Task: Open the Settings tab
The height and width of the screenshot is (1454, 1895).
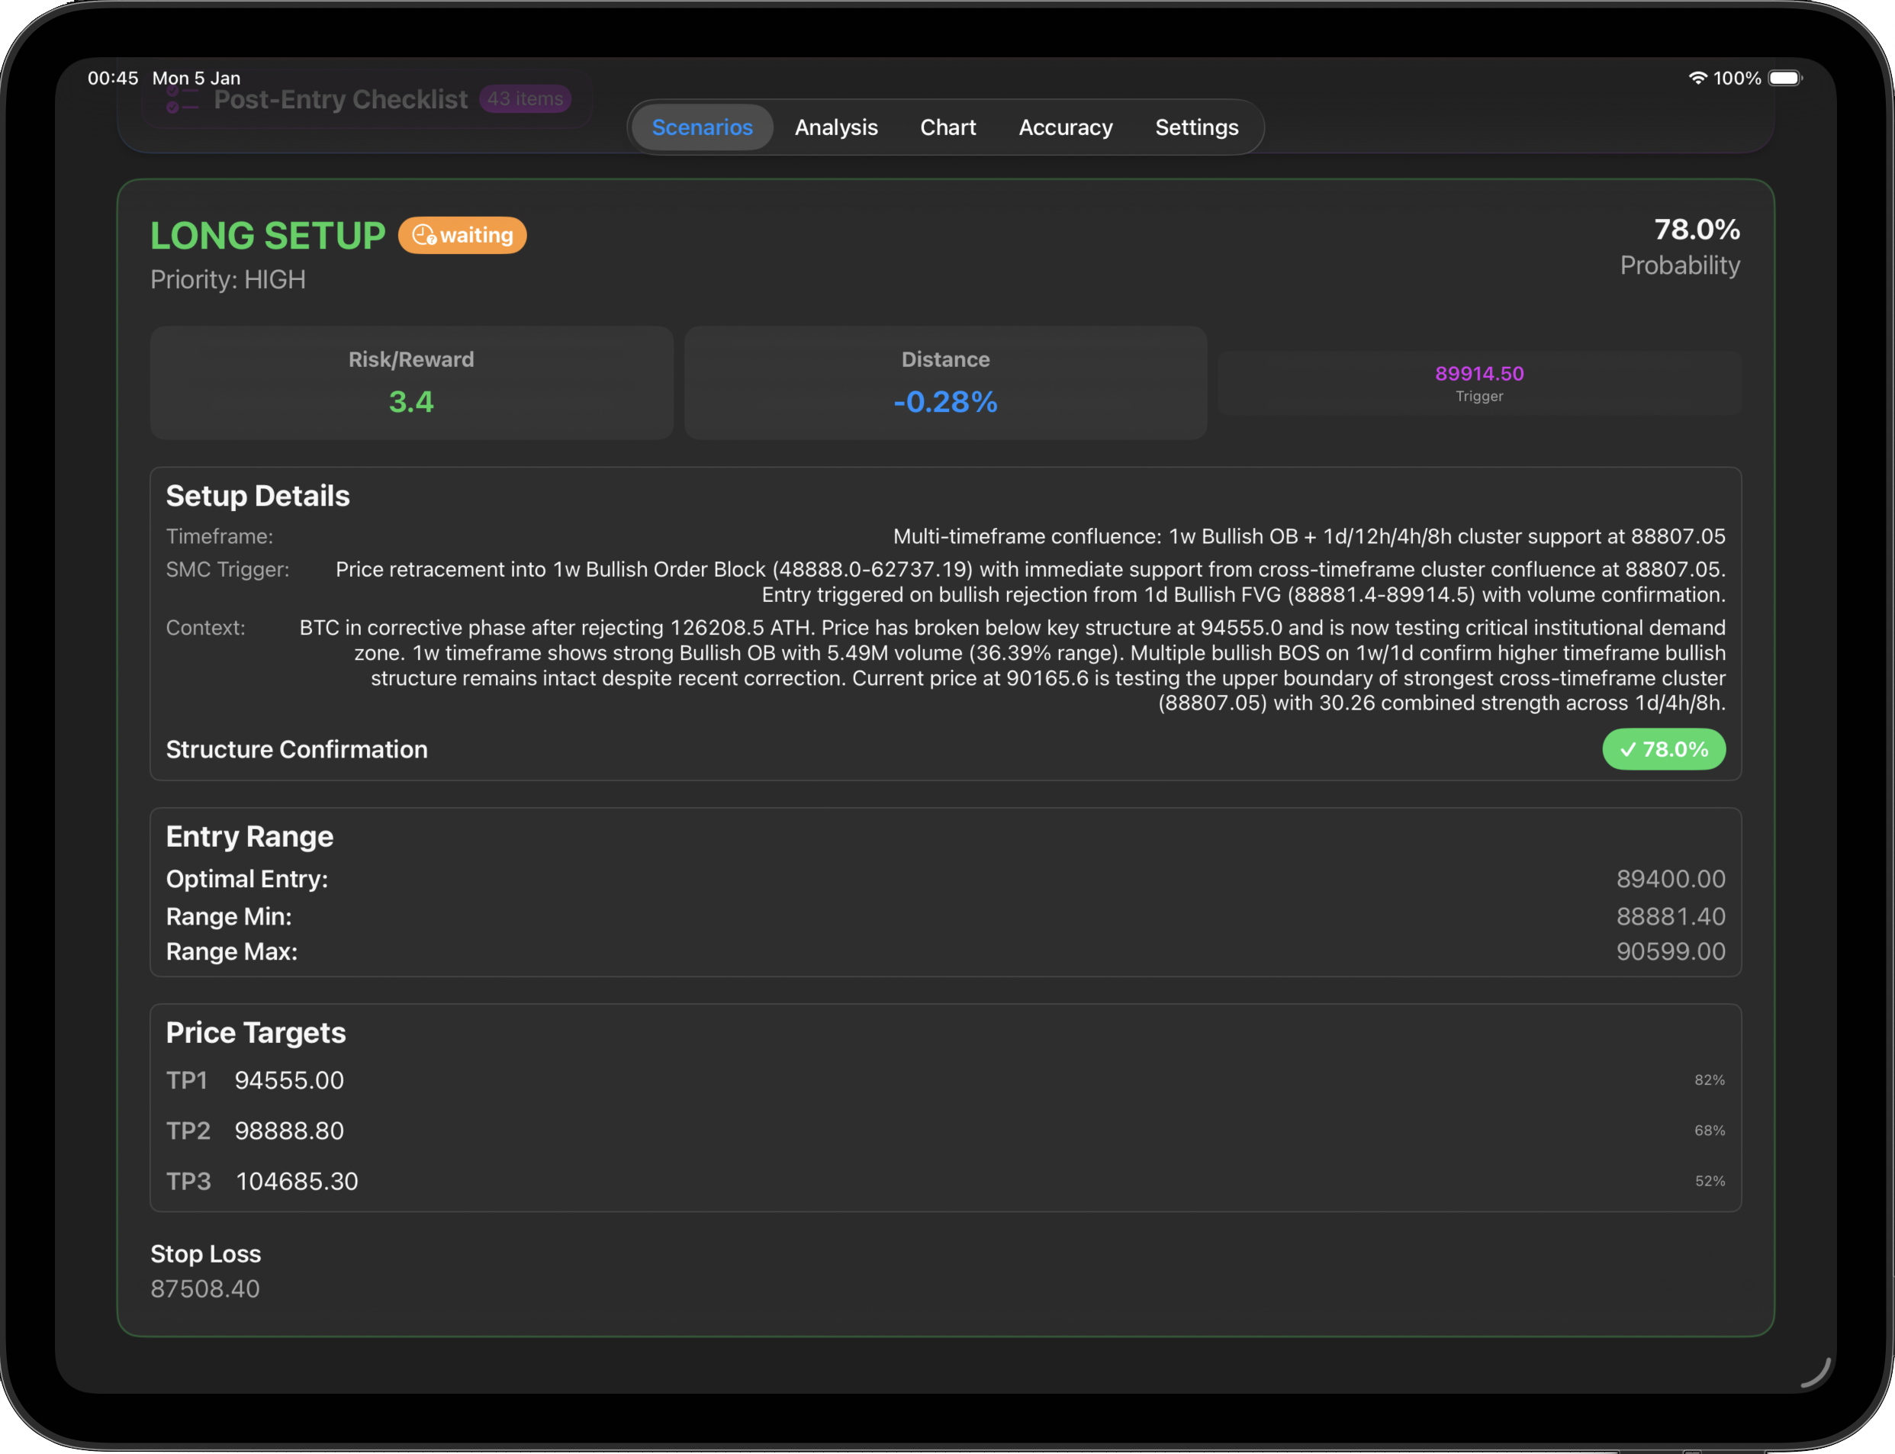Action: (x=1197, y=127)
